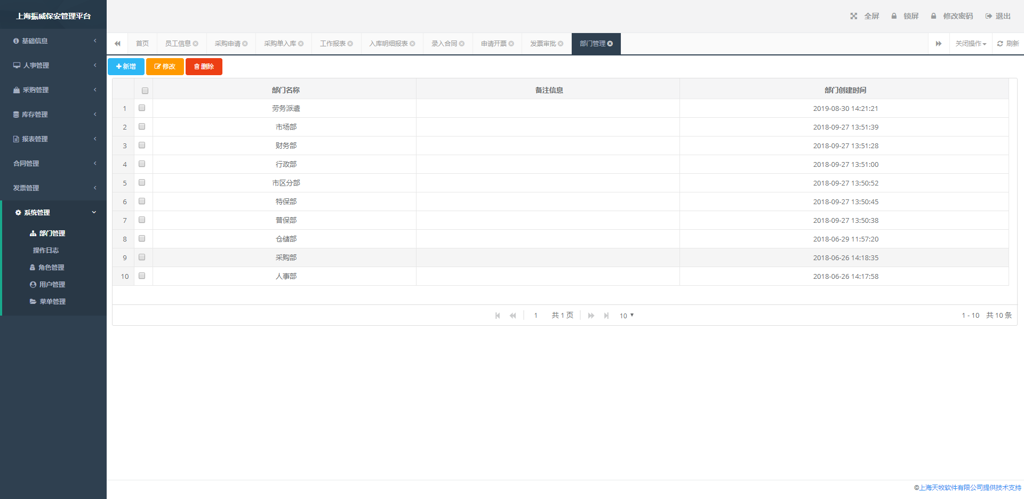
Task: Click the pagination page number field
Action: (x=535, y=316)
